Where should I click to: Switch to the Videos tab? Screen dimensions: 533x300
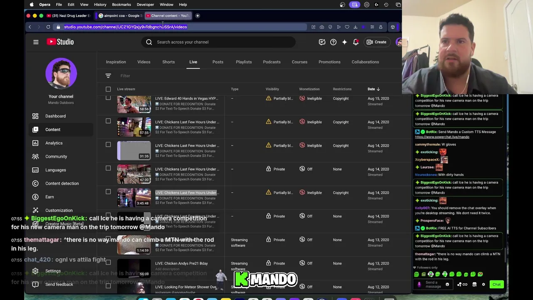tap(144, 62)
